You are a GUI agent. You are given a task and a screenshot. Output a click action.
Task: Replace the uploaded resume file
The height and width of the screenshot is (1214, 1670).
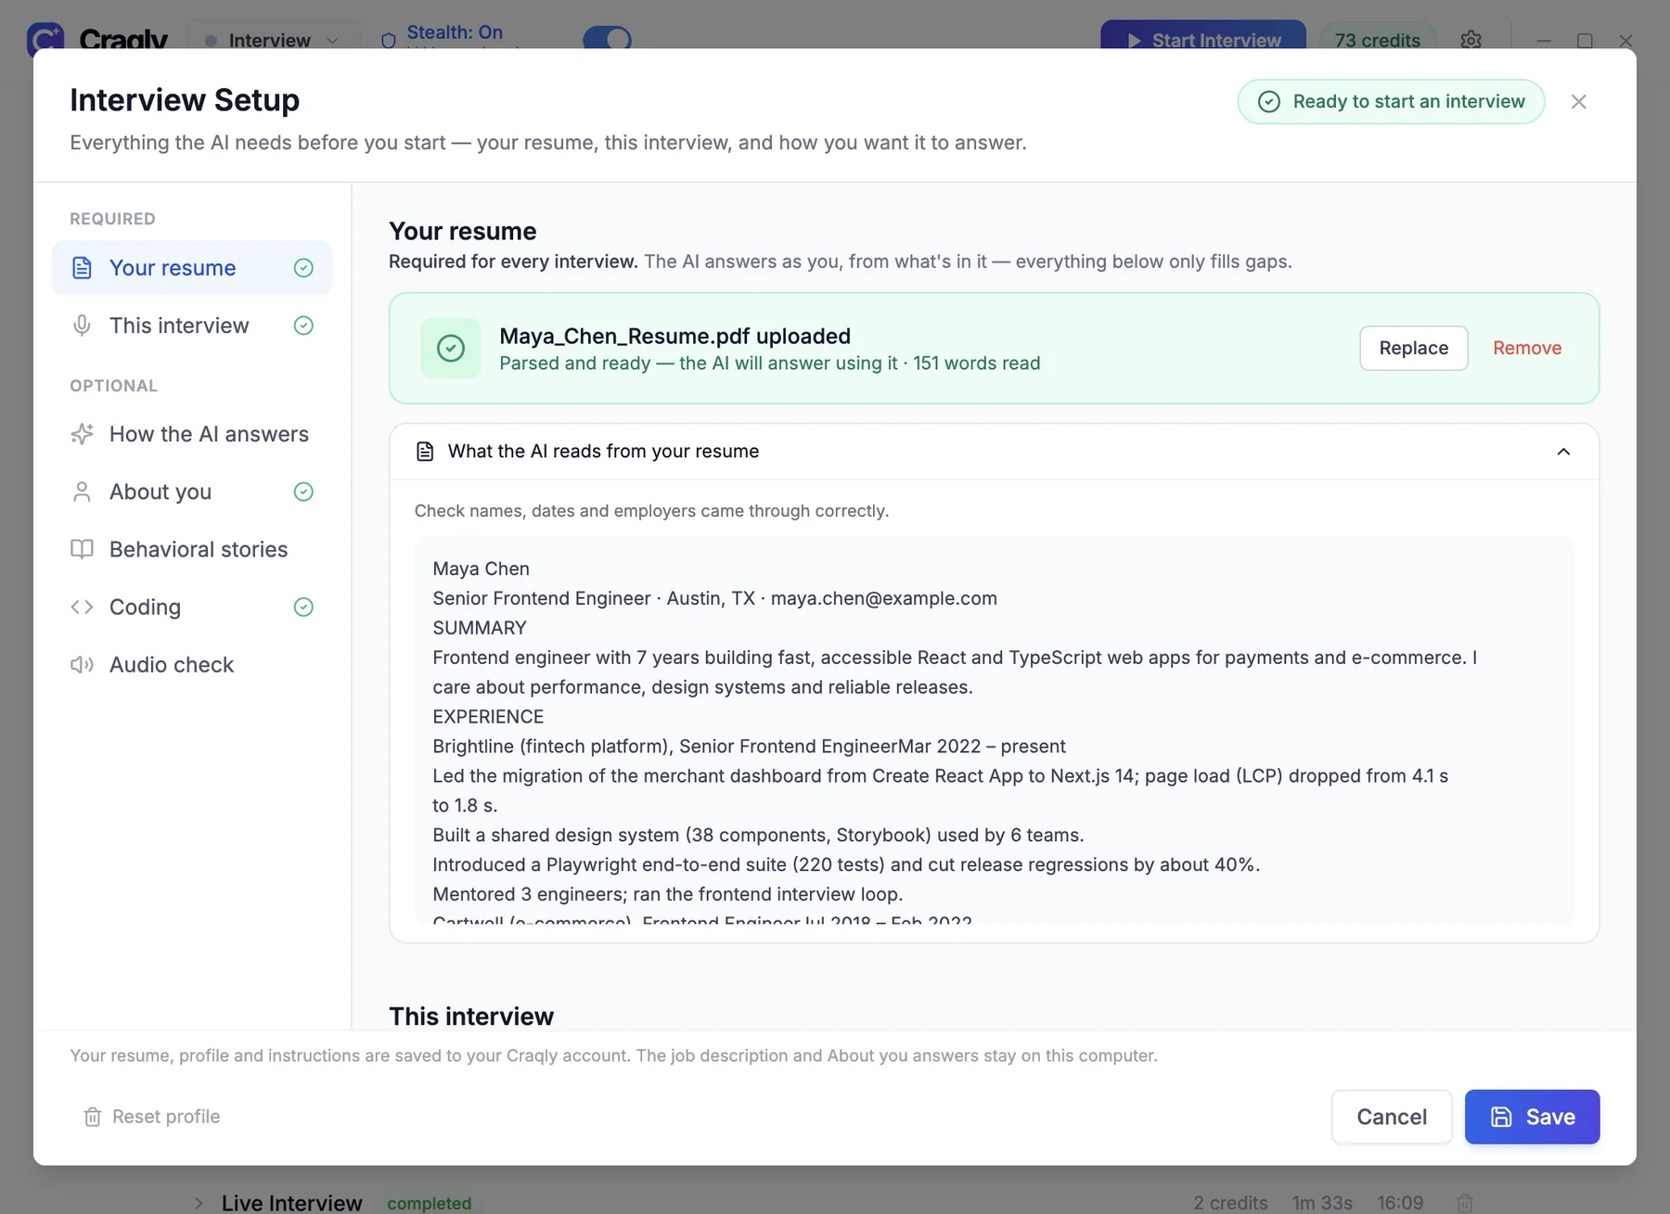pyautogui.click(x=1414, y=348)
